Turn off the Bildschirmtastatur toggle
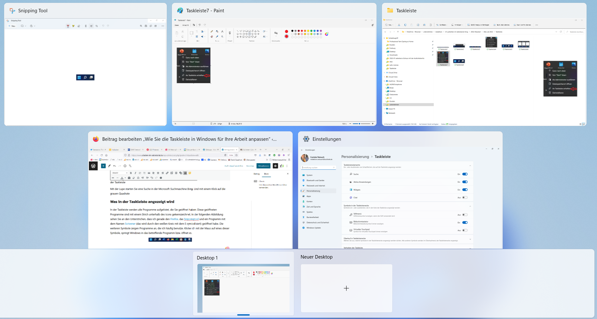Viewport: 597px width, 319px height. click(465, 223)
